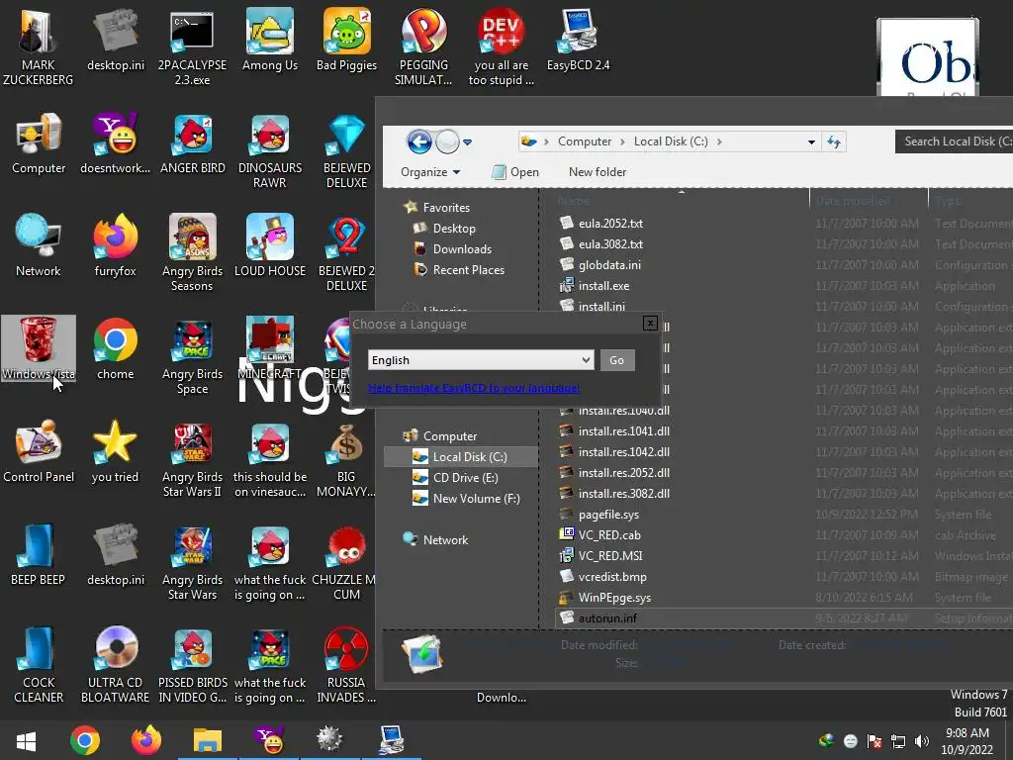Open the recent locations dropdown arrow
Image resolution: width=1013 pixels, height=760 pixels.
[468, 142]
